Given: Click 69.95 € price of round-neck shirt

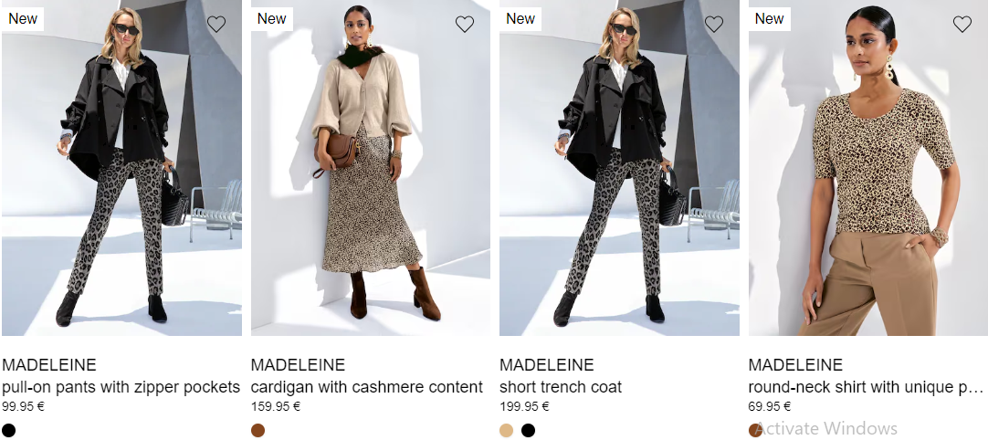Looking at the screenshot, I should click(770, 406).
